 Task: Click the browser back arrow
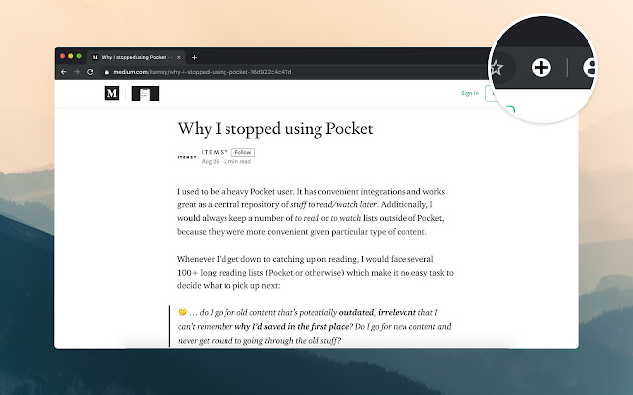[63, 72]
